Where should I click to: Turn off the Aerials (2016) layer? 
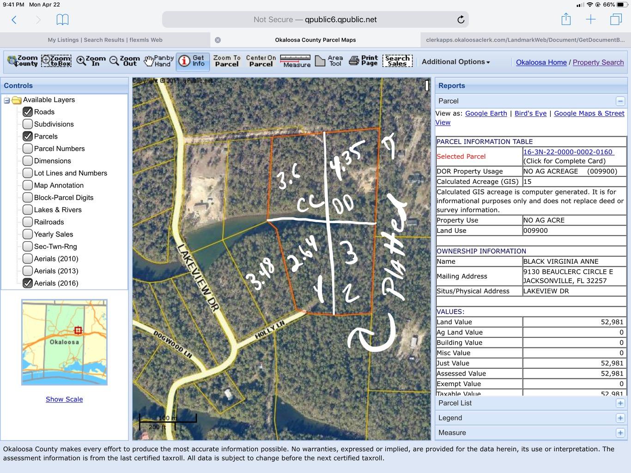coord(28,283)
